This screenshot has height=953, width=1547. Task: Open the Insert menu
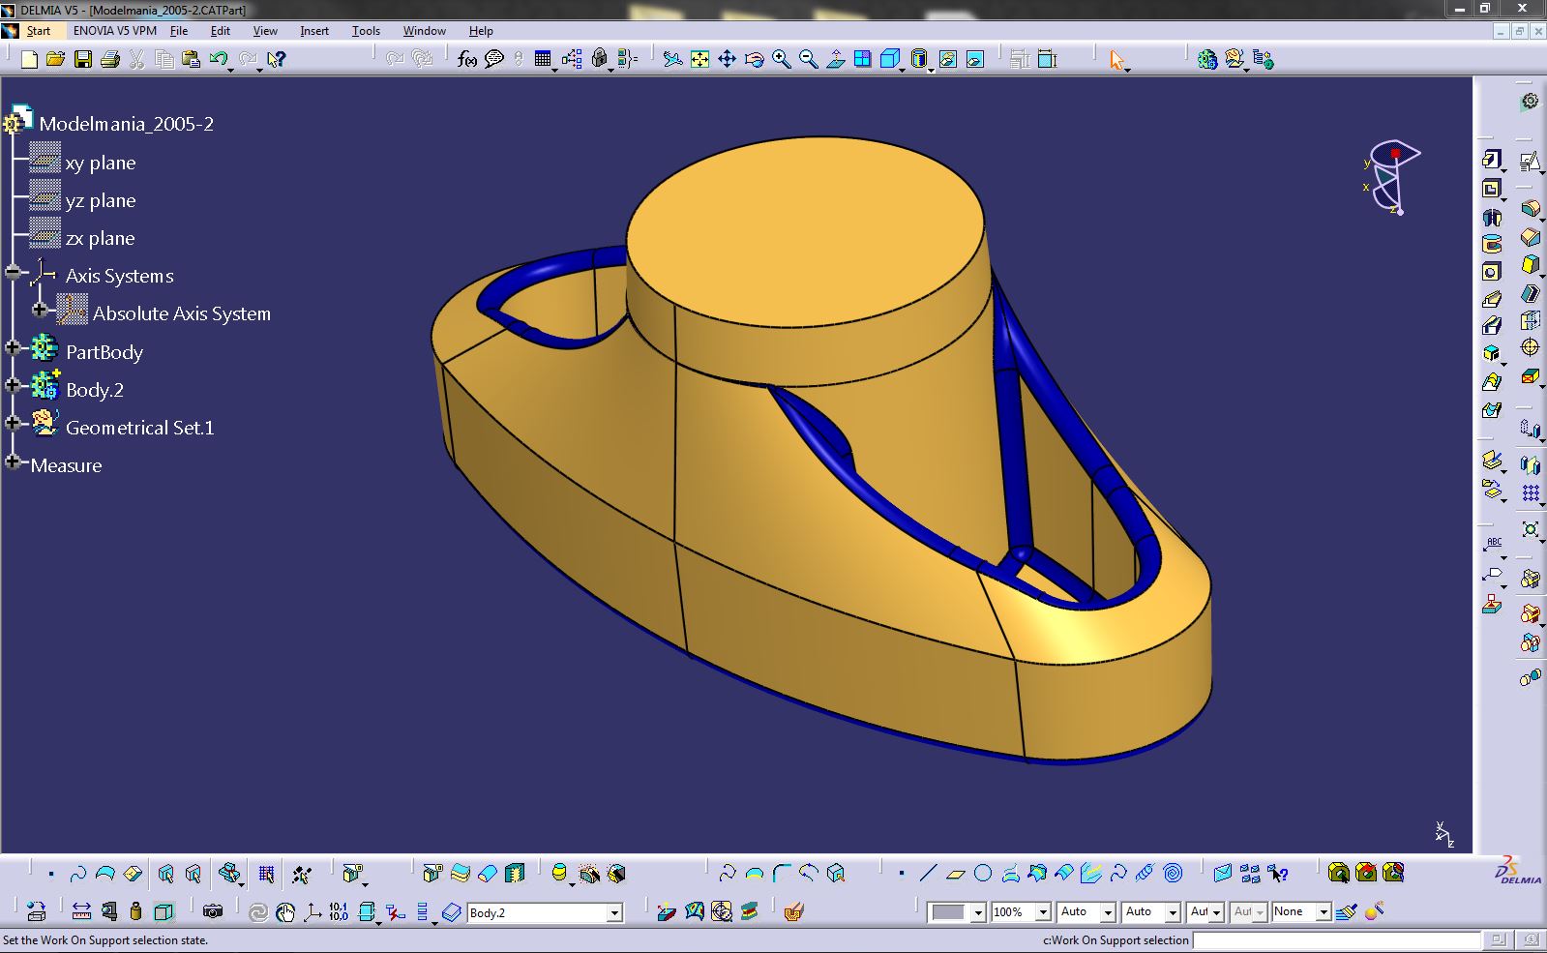click(x=314, y=31)
